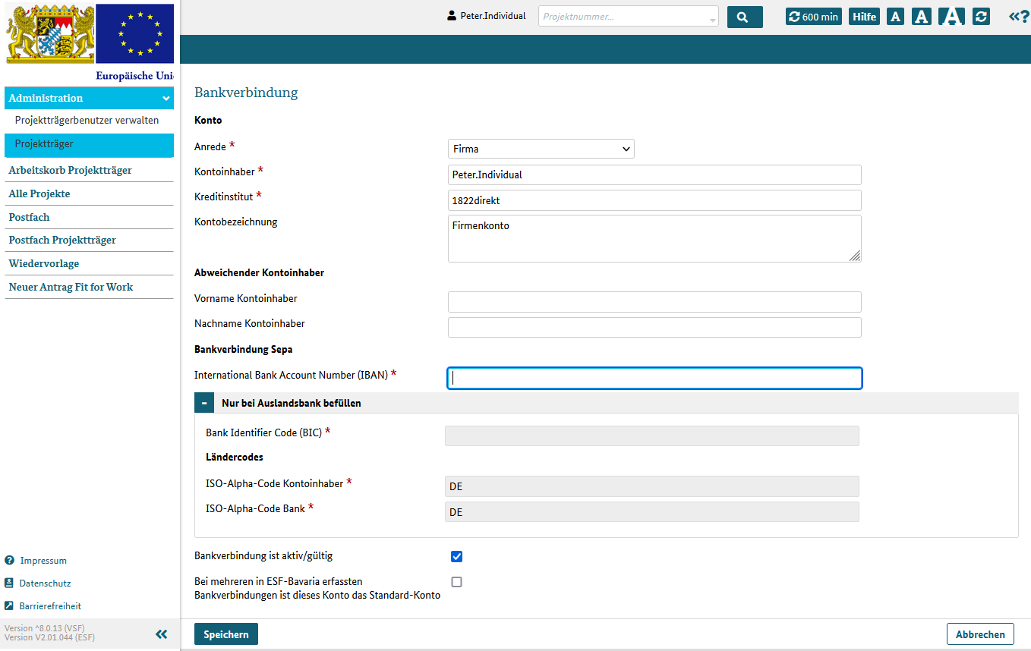Click the Bankverbindung heading
Screen dimensions: 1031x651
click(246, 93)
